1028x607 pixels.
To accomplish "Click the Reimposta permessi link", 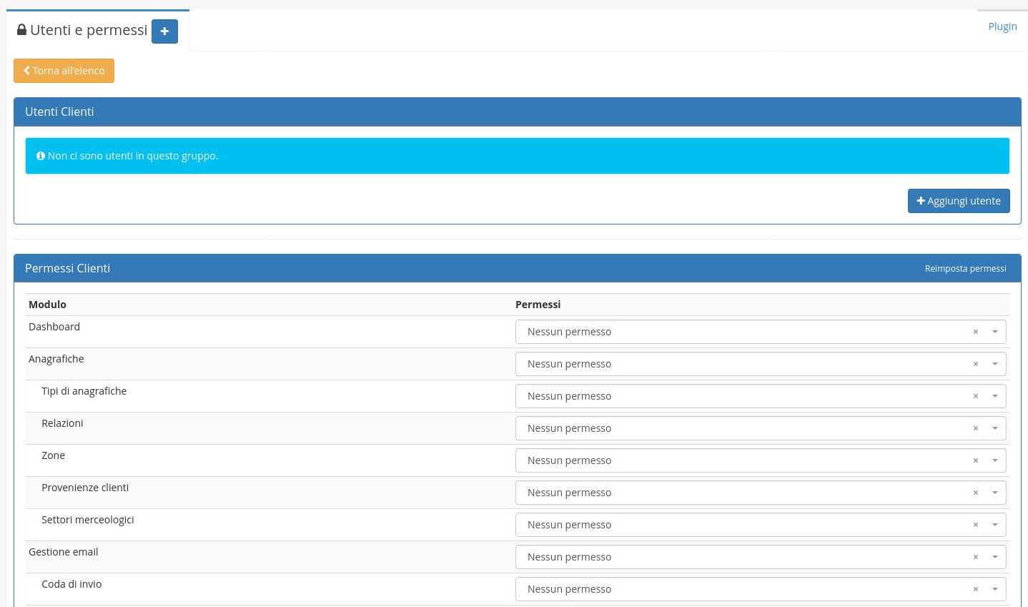I will pos(965,269).
